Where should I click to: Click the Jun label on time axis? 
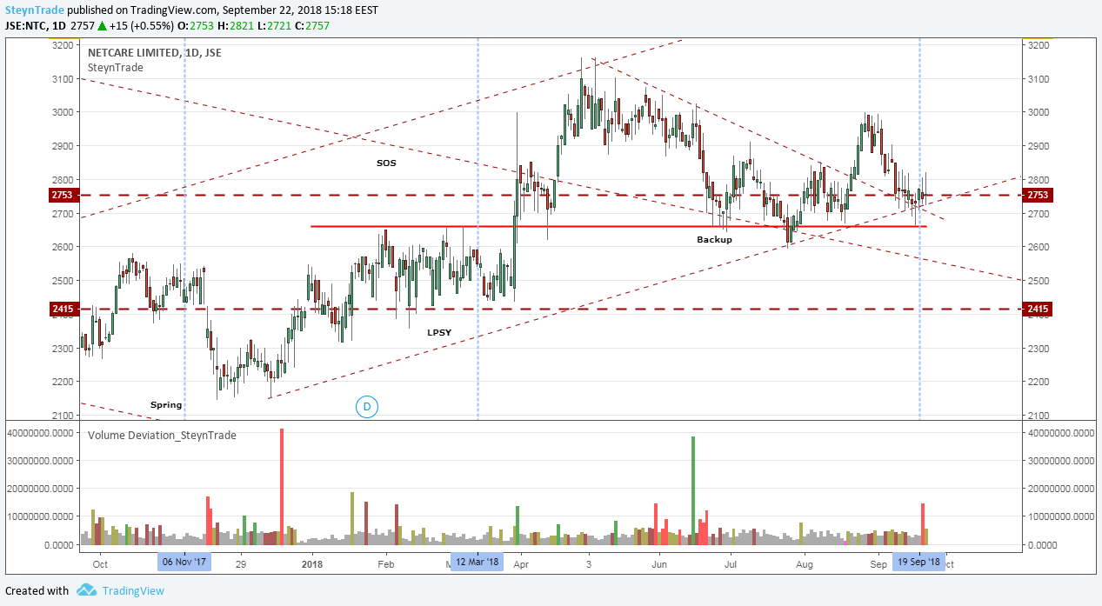coord(658,563)
